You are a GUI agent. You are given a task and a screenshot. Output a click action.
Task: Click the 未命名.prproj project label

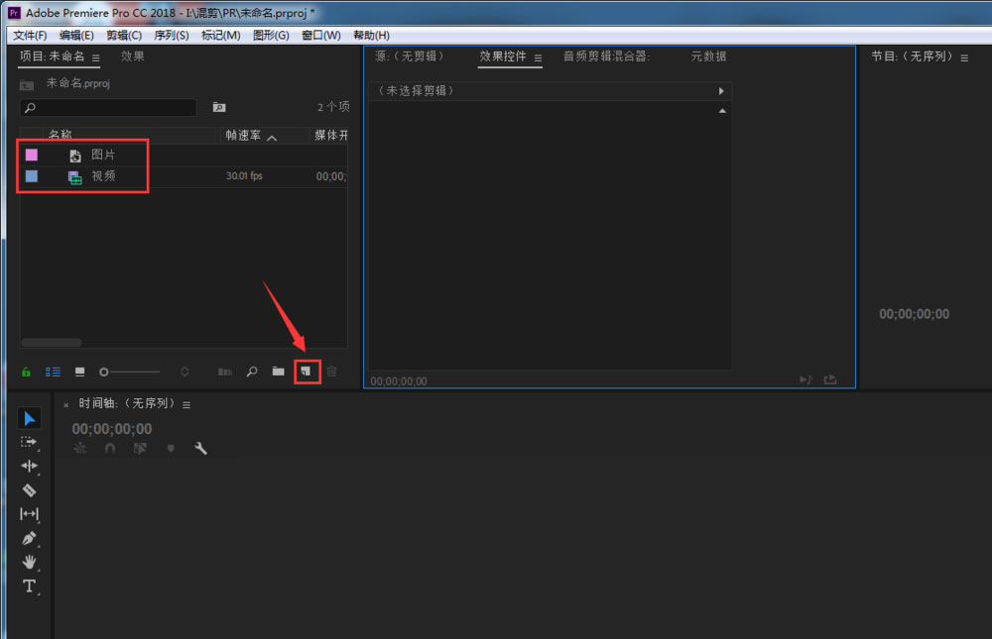coord(77,83)
